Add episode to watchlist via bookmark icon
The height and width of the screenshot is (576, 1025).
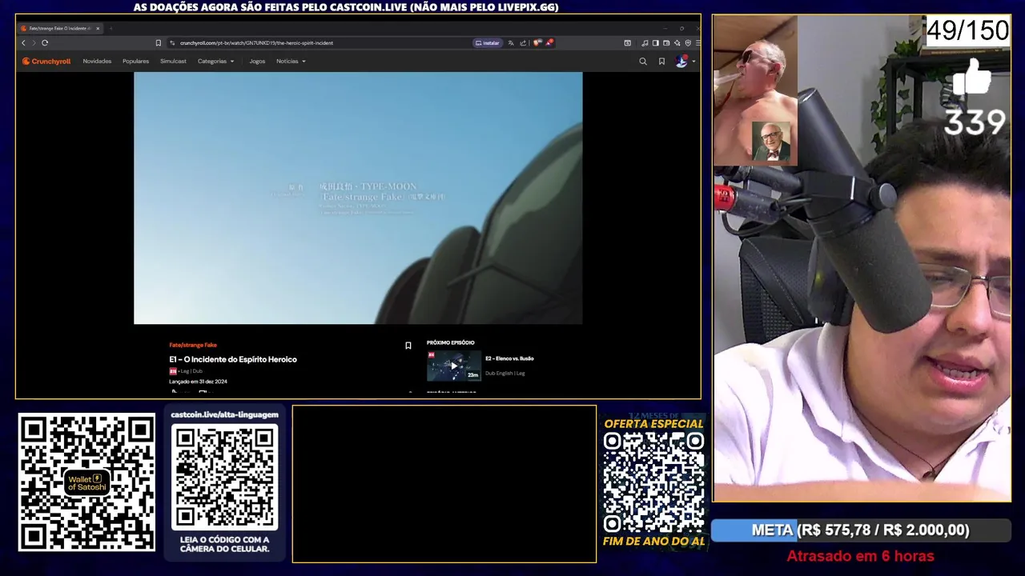(x=408, y=346)
